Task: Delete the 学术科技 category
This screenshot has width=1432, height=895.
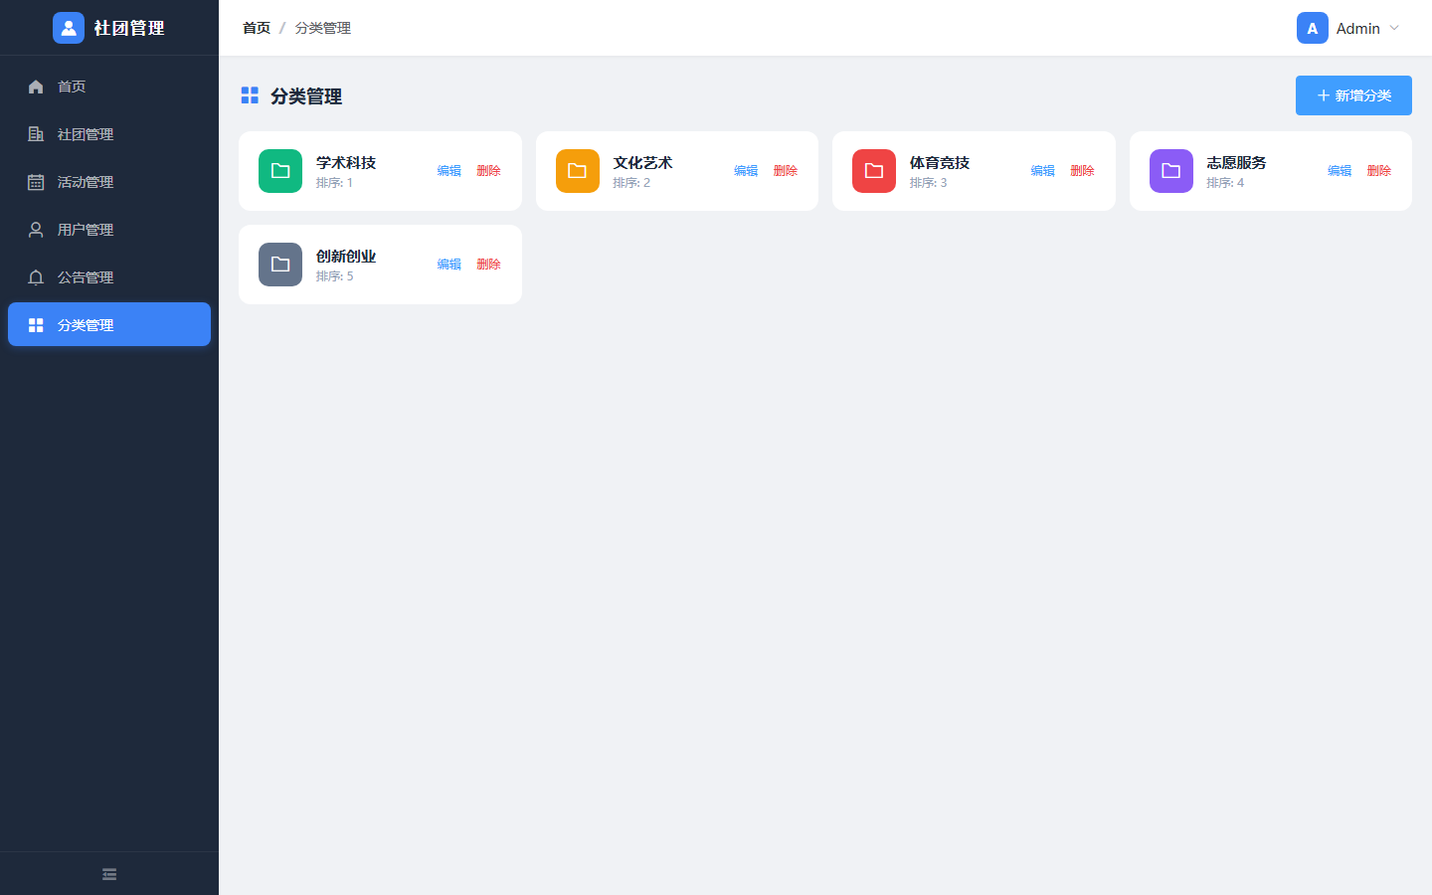Action: pos(489,171)
